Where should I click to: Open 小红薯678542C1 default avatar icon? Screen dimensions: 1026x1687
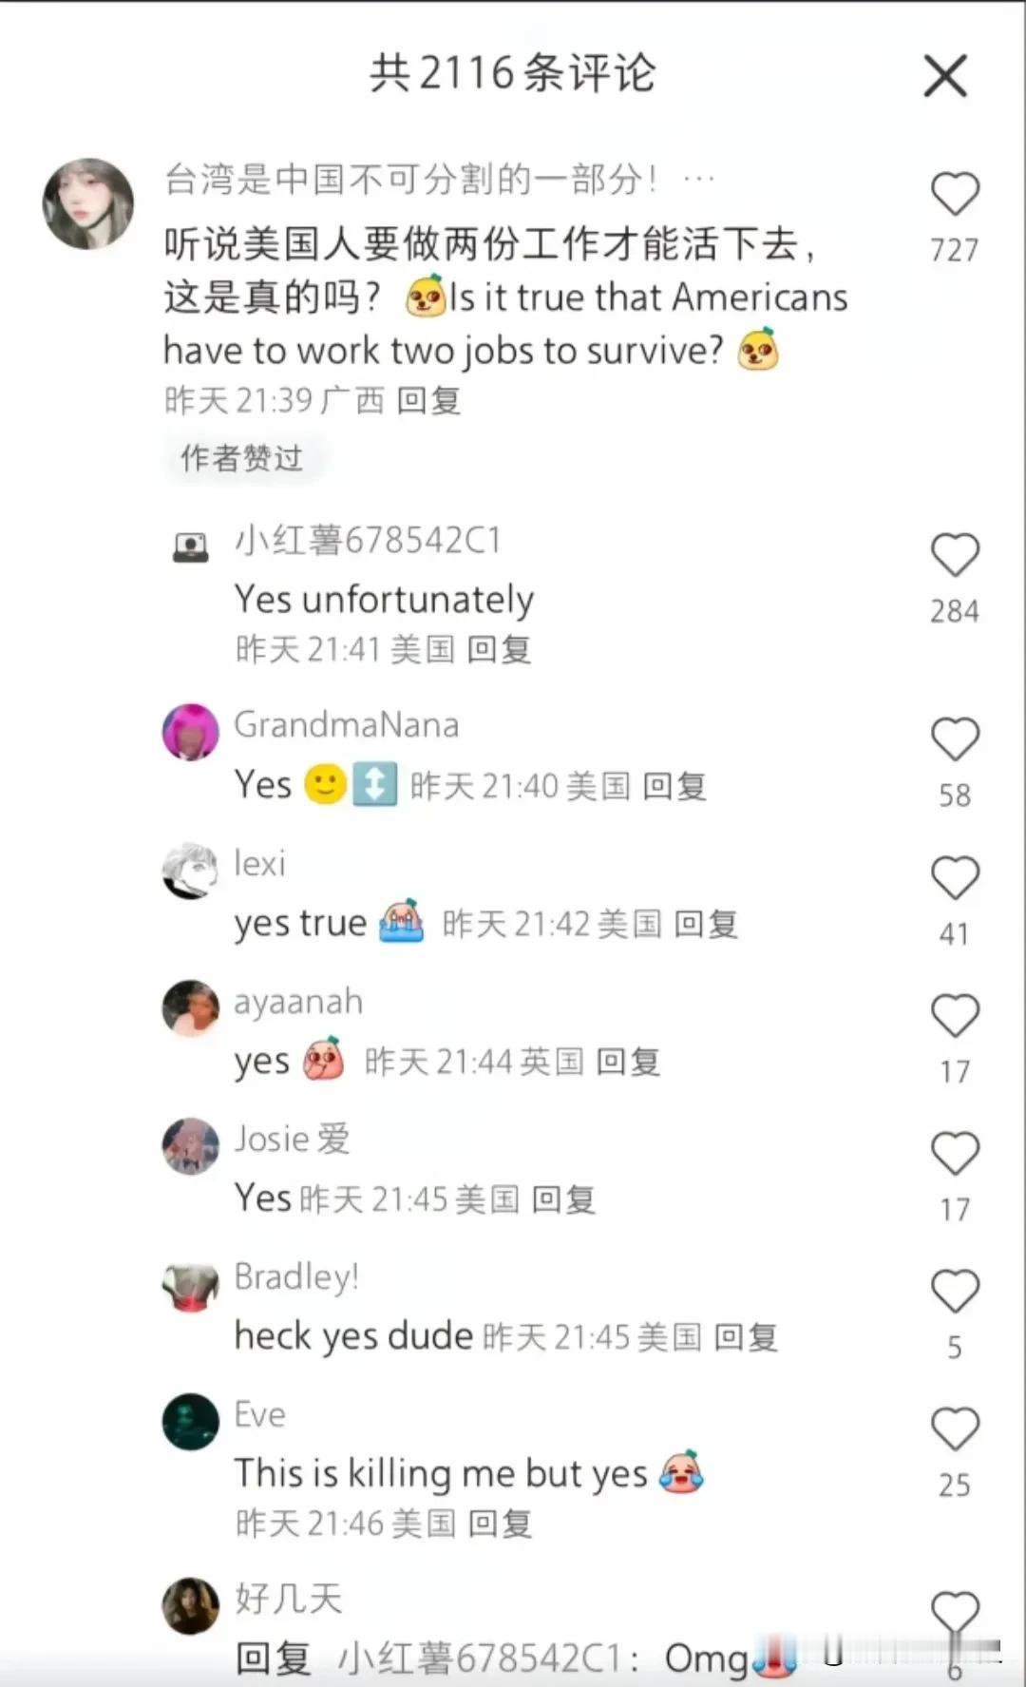point(191,546)
